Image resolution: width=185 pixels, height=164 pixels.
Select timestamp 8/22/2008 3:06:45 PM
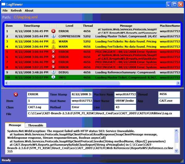point(32,31)
